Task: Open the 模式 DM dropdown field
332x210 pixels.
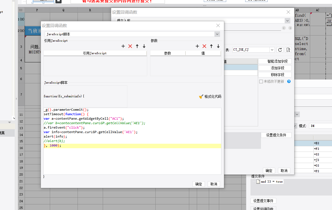Action: 321,126
